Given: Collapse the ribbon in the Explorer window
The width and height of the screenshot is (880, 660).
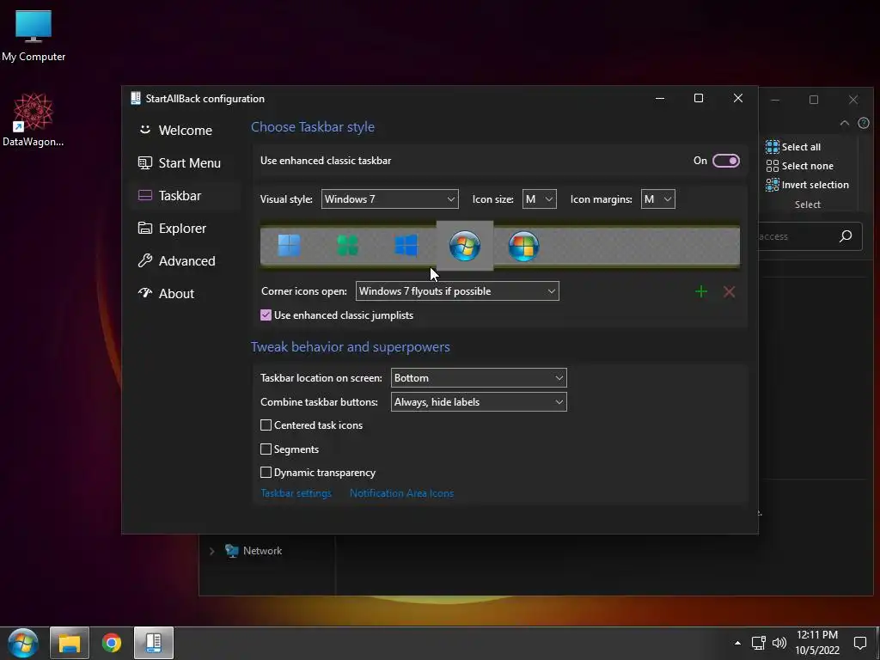Looking at the screenshot, I should point(844,124).
